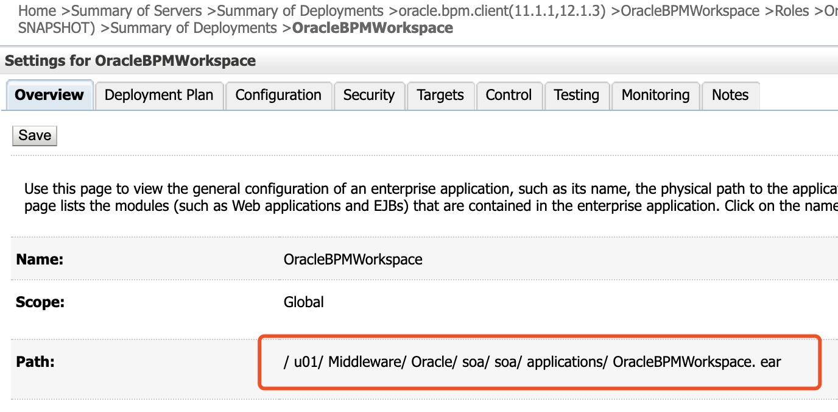
Task: Open the Monitoring tab
Action: click(655, 96)
